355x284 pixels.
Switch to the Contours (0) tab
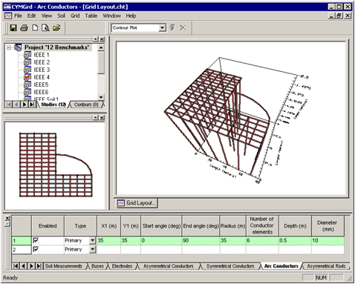pos(86,105)
